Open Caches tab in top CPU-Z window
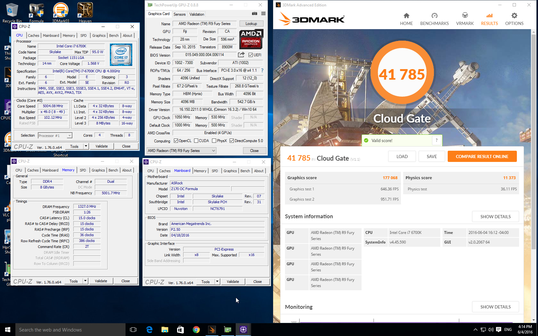 point(33,36)
